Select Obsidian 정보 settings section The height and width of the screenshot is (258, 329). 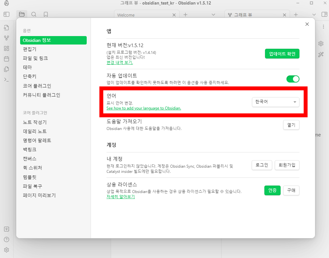53,40
